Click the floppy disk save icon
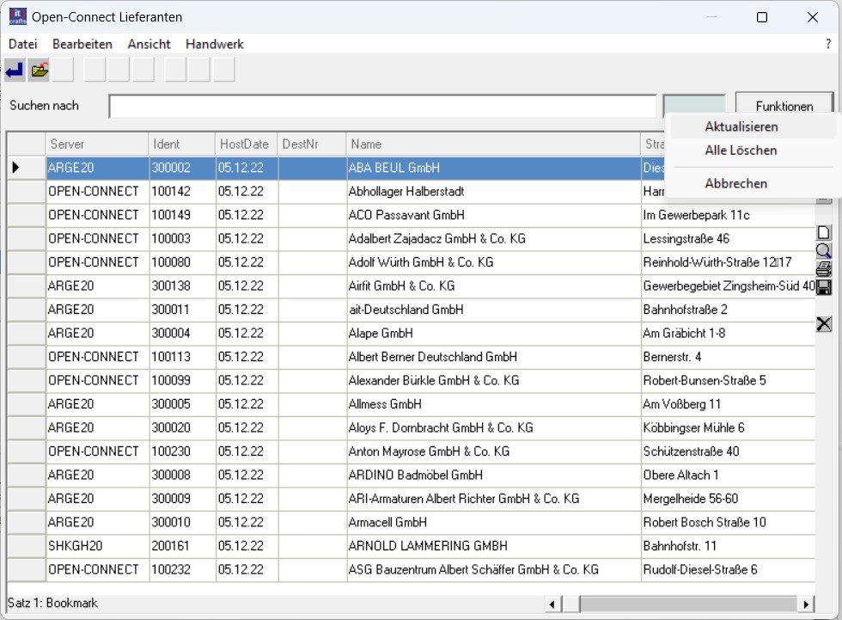This screenshot has width=842, height=620. tap(823, 288)
